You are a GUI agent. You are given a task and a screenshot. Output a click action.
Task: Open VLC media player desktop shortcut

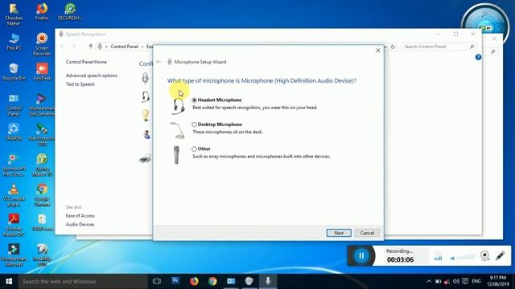point(14,195)
